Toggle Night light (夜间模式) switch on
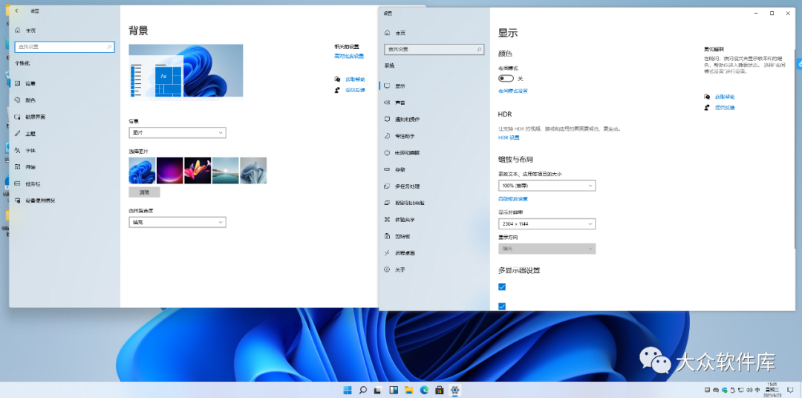 pyautogui.click(x=506, y=79)
